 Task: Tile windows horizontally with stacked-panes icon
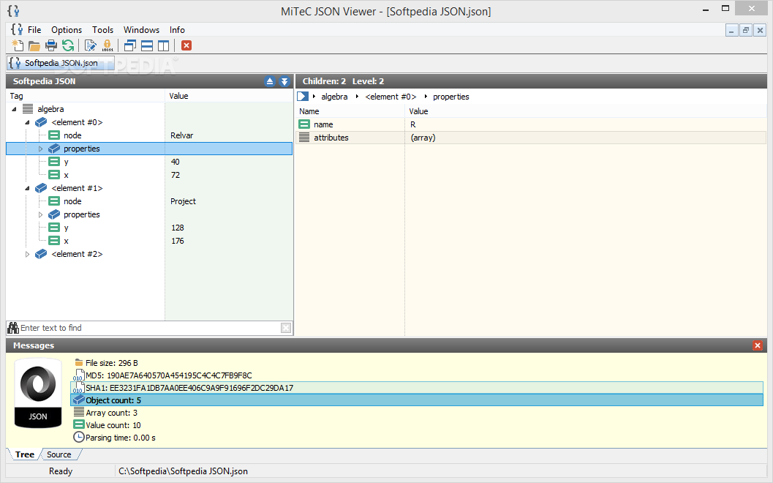(147, 46)
